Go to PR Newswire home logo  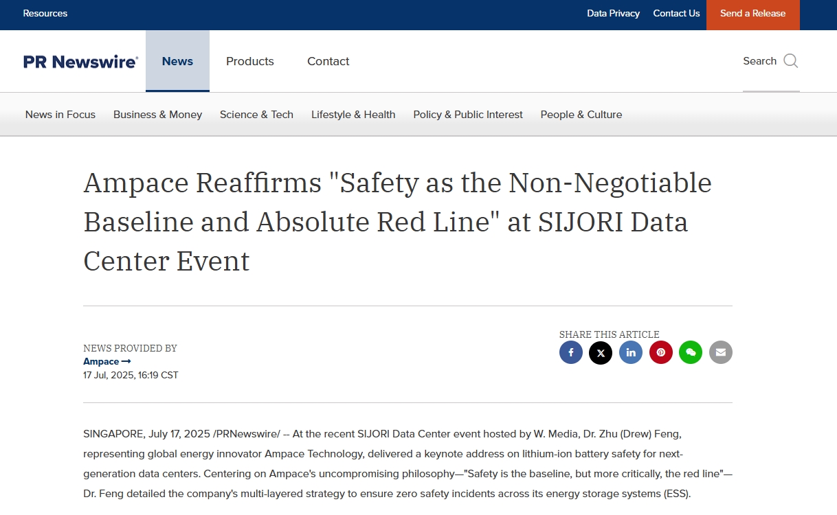(80, 62)
